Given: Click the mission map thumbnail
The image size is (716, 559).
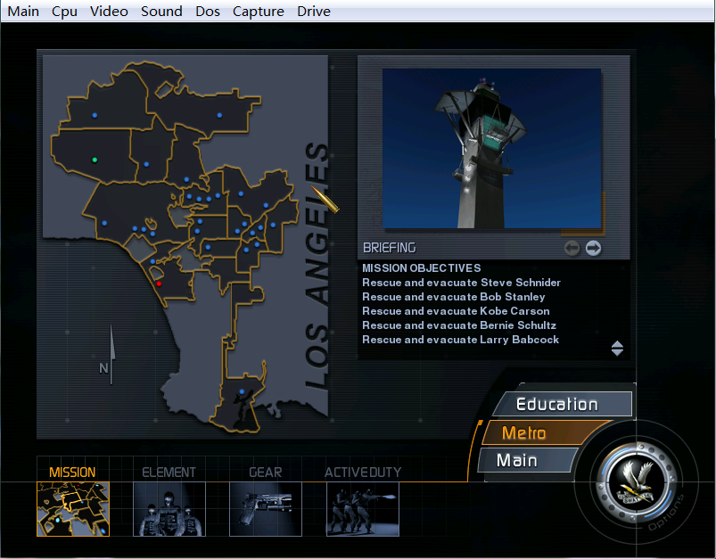Looking at the screenshot, I should pyautogui.click(x=73, y=509).
